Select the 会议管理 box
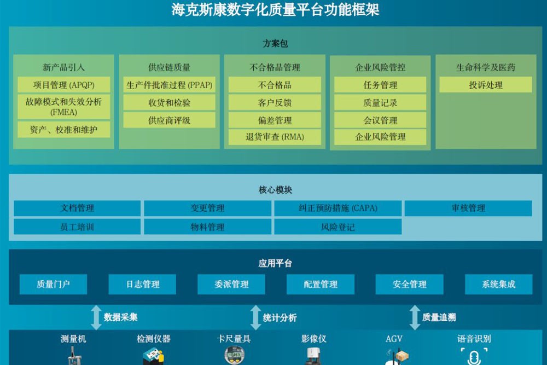547x365 pixels. (380, 120)
